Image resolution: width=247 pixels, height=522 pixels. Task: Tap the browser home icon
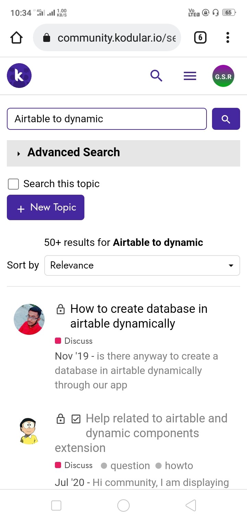pyautogui.click(x=16, y=38)
